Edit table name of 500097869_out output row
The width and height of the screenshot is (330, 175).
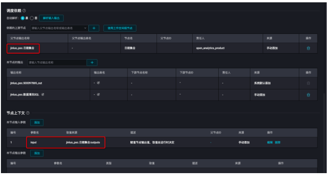click(x=98, y=83)
